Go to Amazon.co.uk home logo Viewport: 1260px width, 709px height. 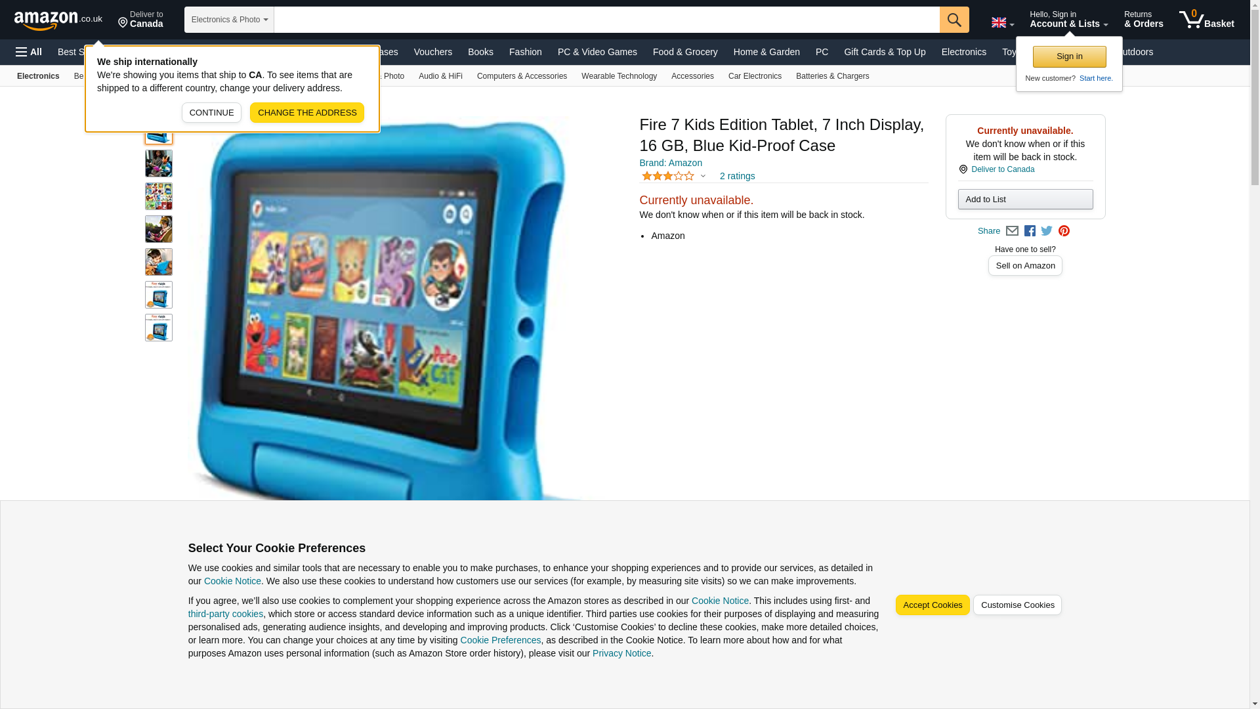[58, 20]
